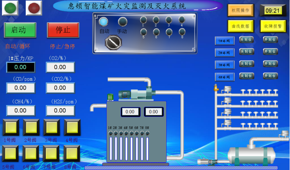Click the 1#压力/KP value field
Image resolution: width=290 pixels, height=170 pixels.
(20, 67)
